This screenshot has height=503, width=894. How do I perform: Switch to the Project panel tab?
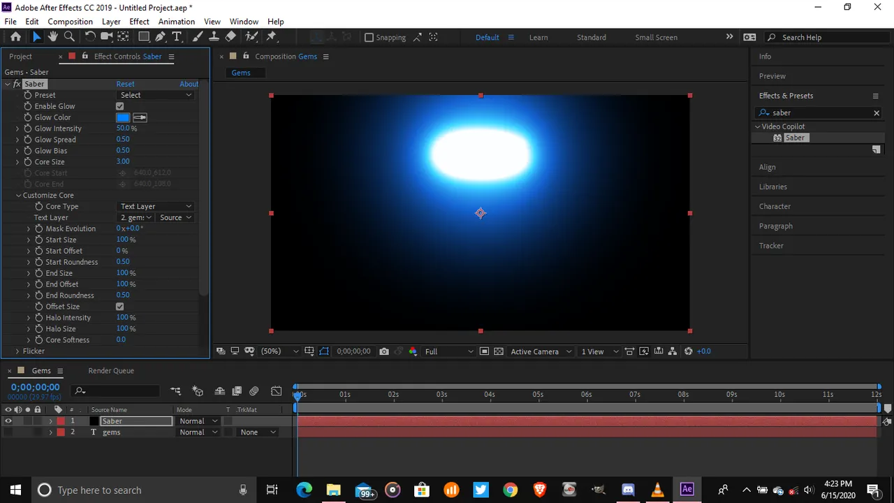click(x=20, y=57)
